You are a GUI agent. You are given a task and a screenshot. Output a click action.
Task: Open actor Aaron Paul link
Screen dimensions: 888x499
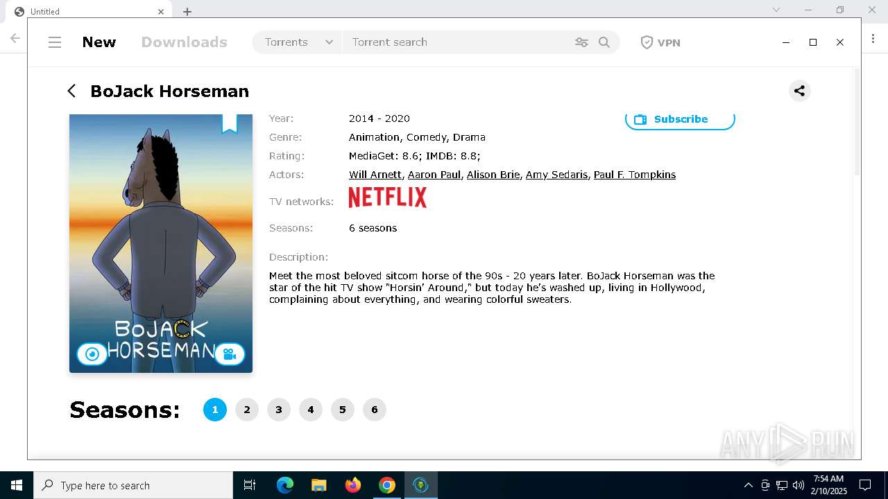434,175
